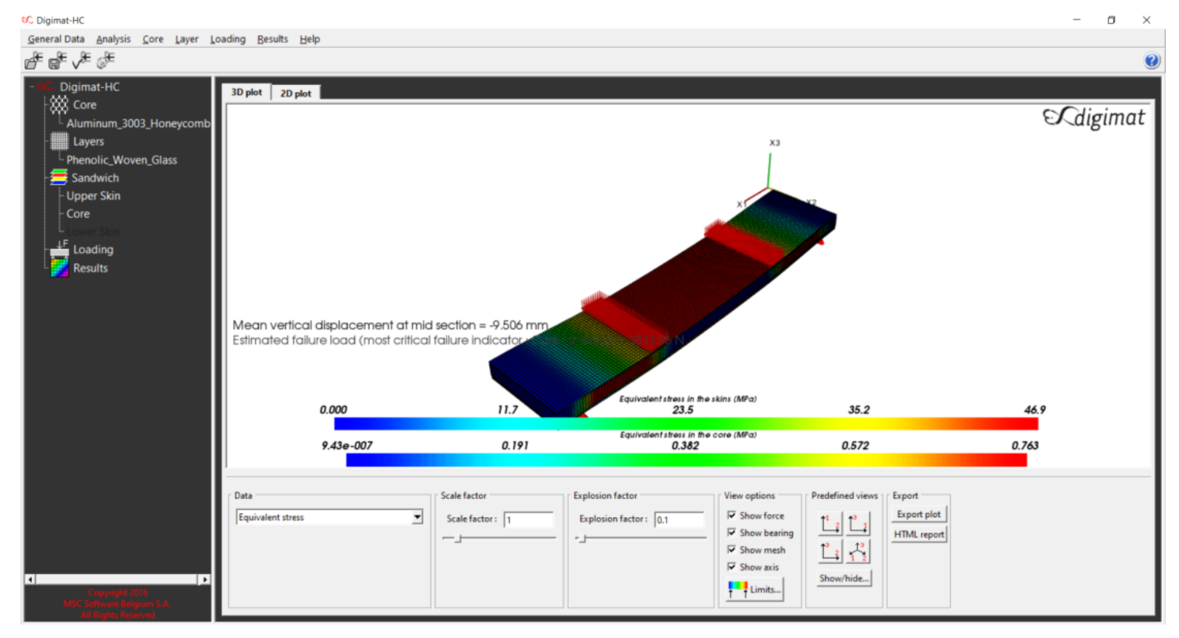Click the run analysis gear icon
Image resolution: width=1179 pixels, height=638 pixels.
(x=106, y=61)
